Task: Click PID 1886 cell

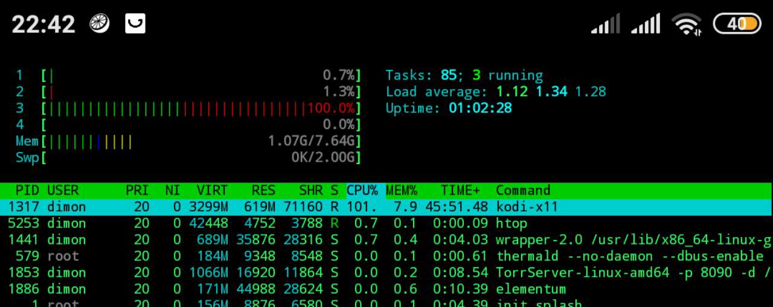Action: click(24, 289)
